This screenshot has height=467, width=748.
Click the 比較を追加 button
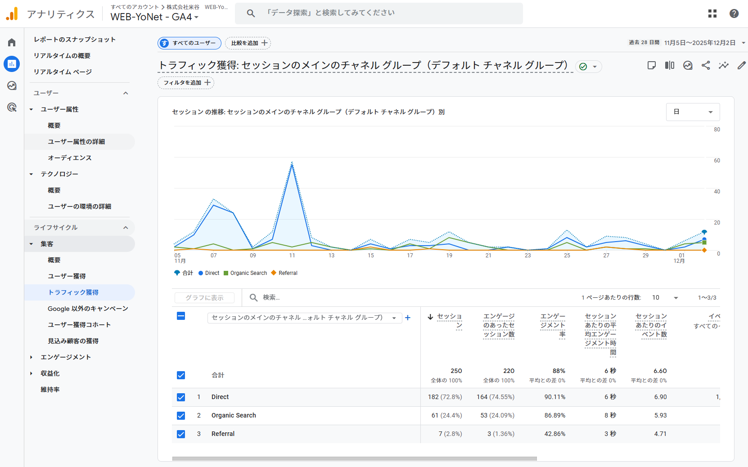(248, 43)
